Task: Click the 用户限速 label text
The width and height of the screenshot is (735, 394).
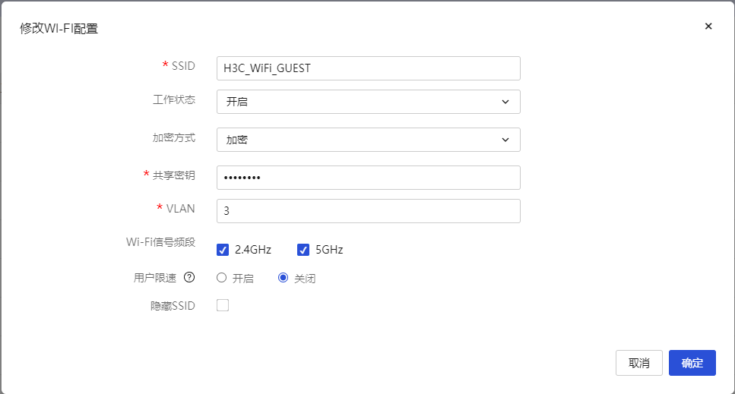Action: 155,278
